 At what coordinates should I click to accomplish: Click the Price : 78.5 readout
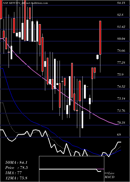[x=16, y=168]
